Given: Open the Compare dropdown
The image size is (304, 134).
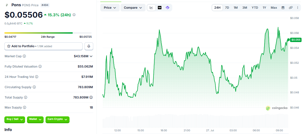Looking at the screenshot, I should point(133,8).
